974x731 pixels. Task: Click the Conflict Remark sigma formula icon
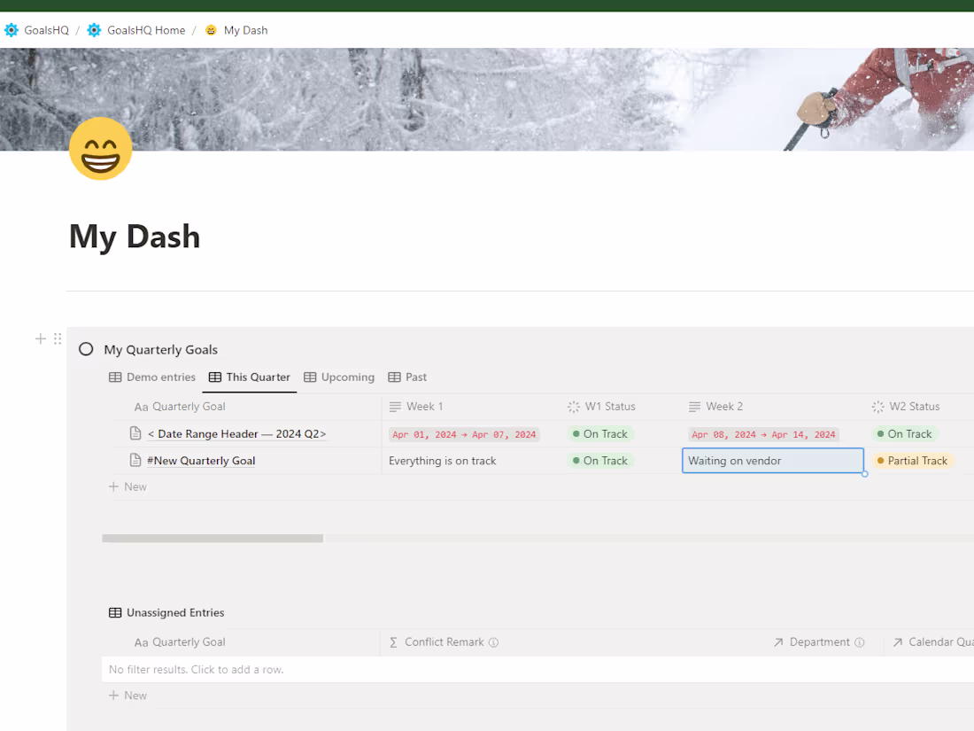(393, 642)
